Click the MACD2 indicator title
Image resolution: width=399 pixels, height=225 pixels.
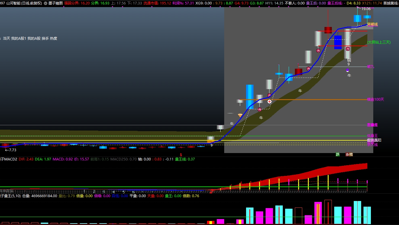[9, 159]
